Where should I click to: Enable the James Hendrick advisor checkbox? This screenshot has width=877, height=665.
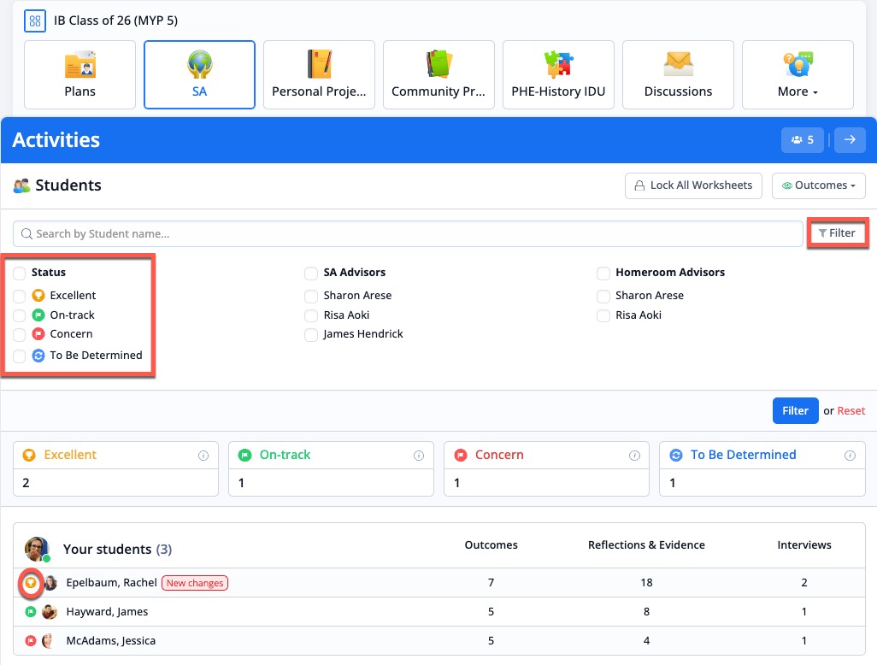click(x=311, y=334)
